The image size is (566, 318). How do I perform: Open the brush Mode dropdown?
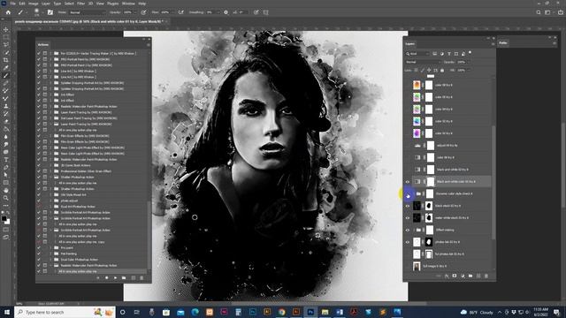(x=88, y=12)
